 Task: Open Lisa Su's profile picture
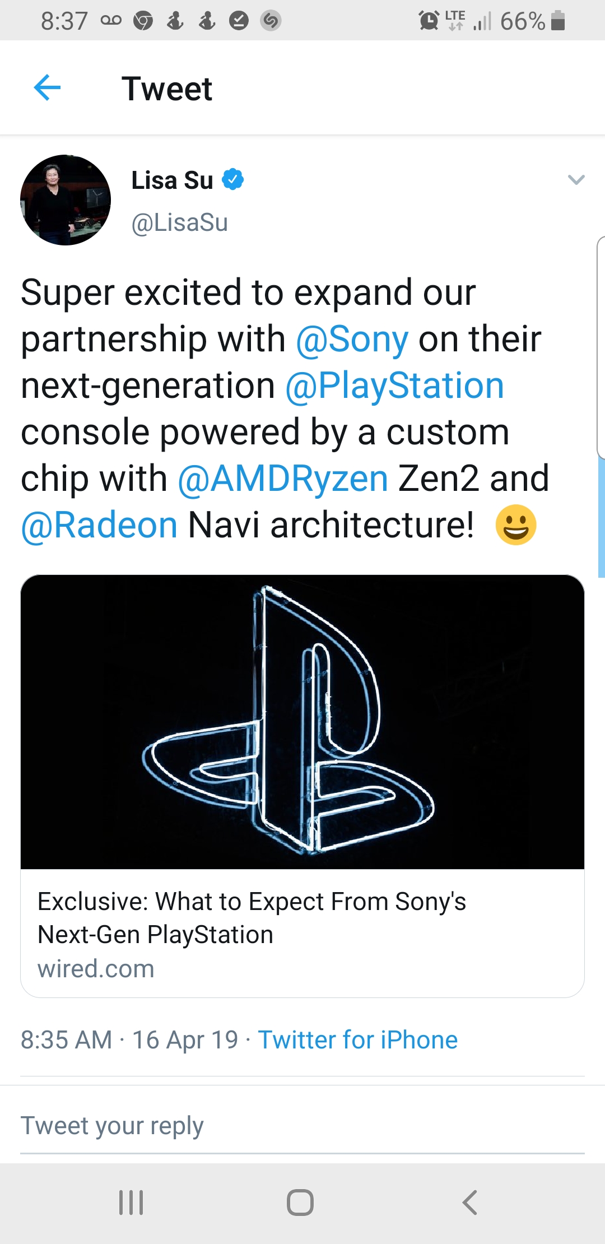(66, 200)
